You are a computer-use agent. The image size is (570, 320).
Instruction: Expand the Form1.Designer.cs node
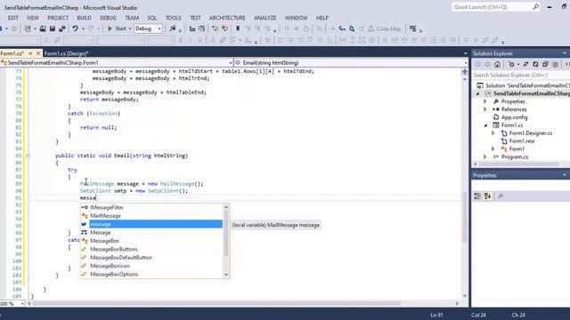click(493, 133)
